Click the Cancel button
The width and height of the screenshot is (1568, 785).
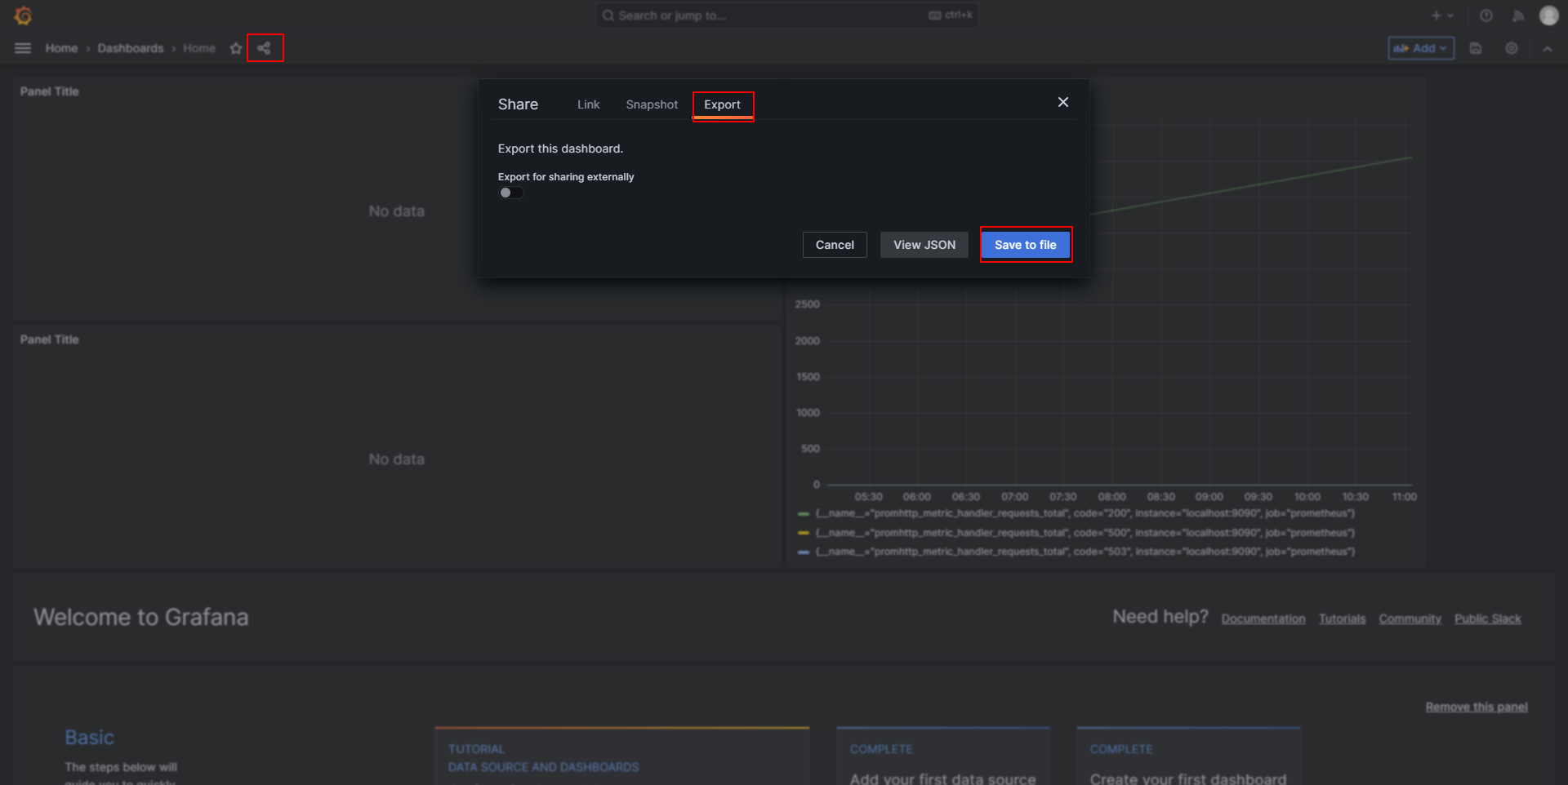(835, 245)
